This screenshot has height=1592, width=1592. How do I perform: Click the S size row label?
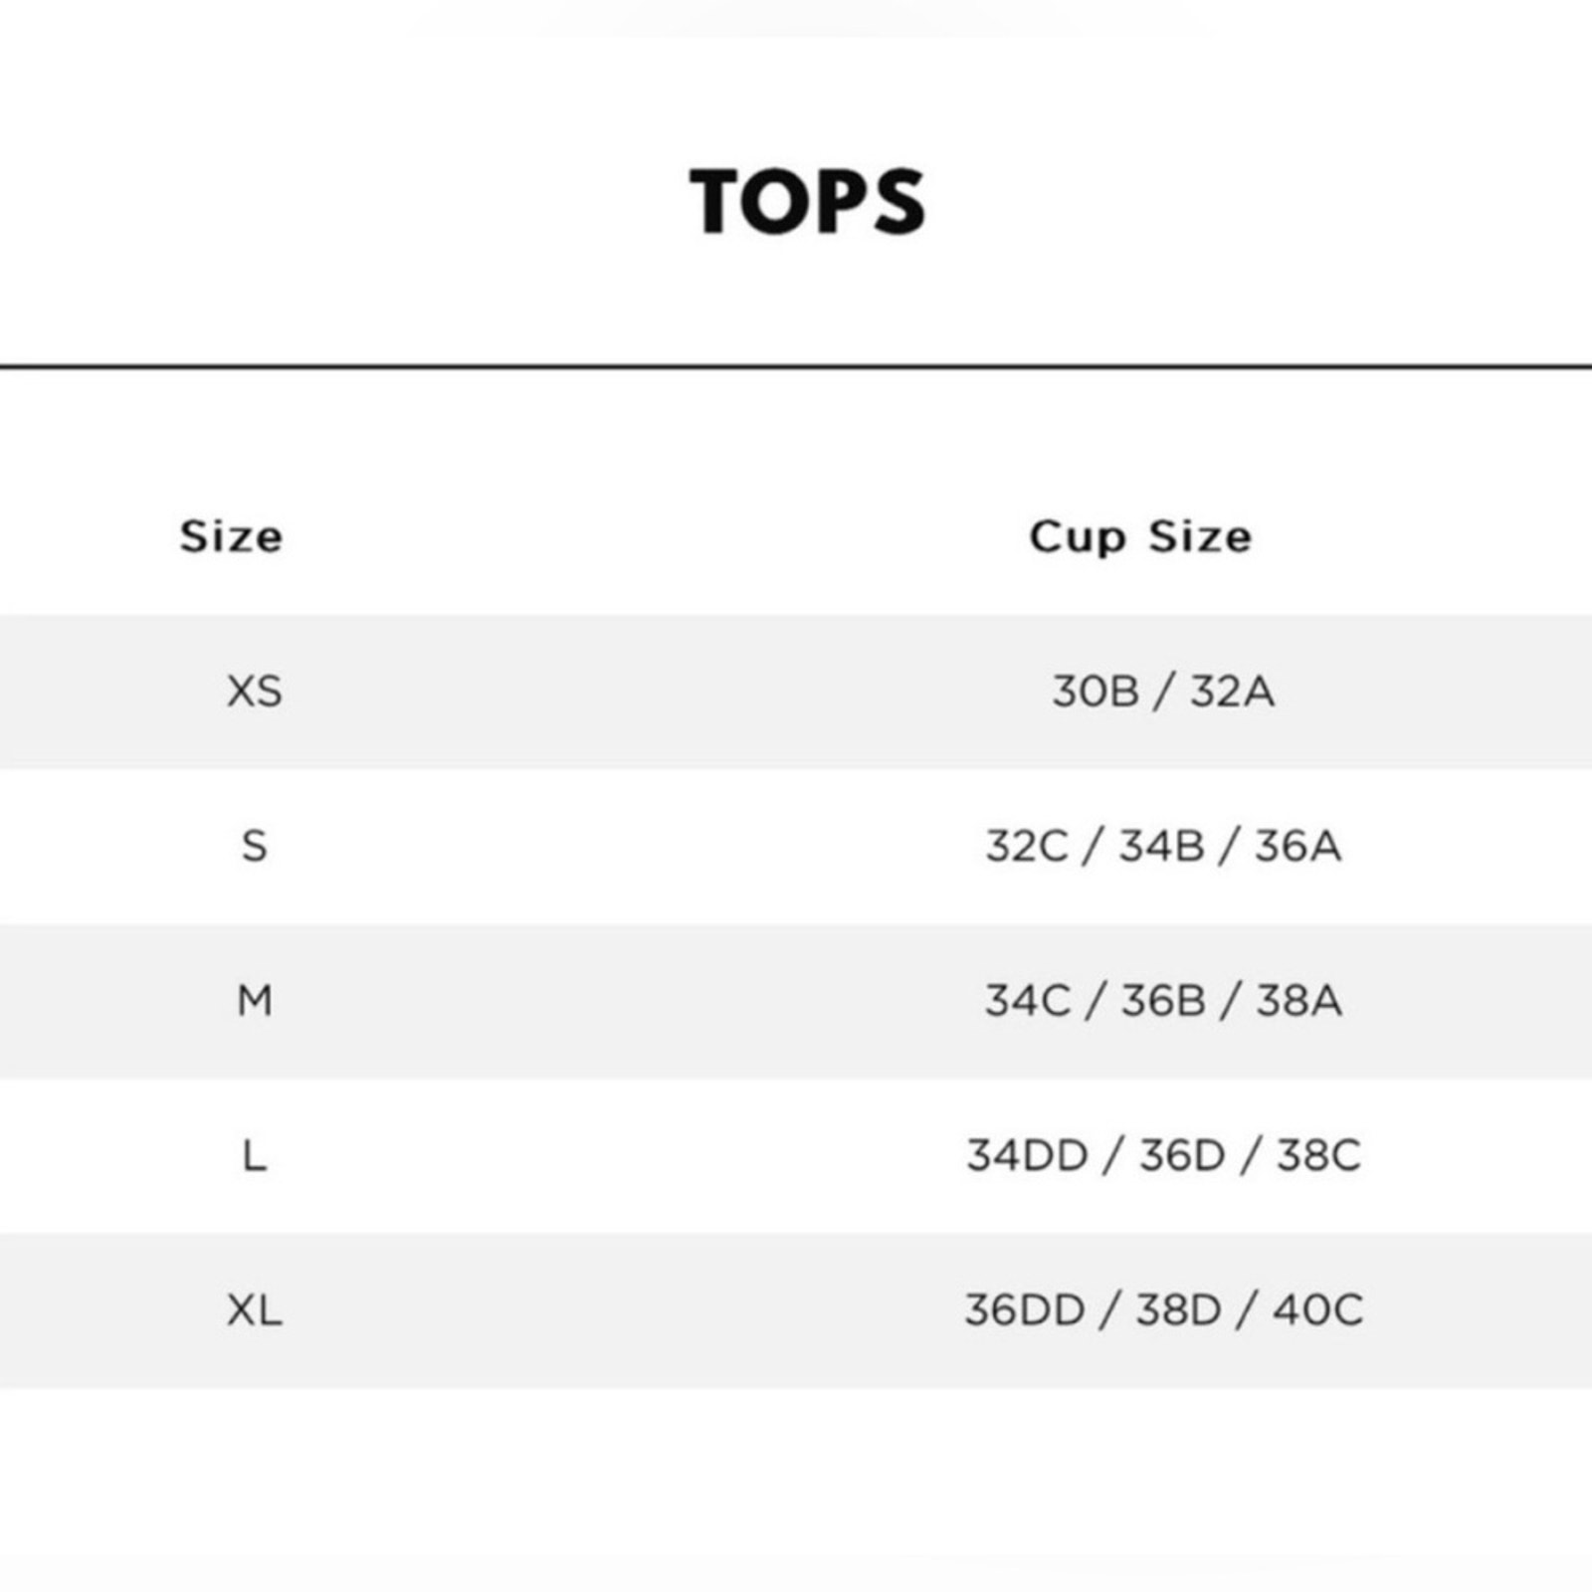tap(255, 846)
